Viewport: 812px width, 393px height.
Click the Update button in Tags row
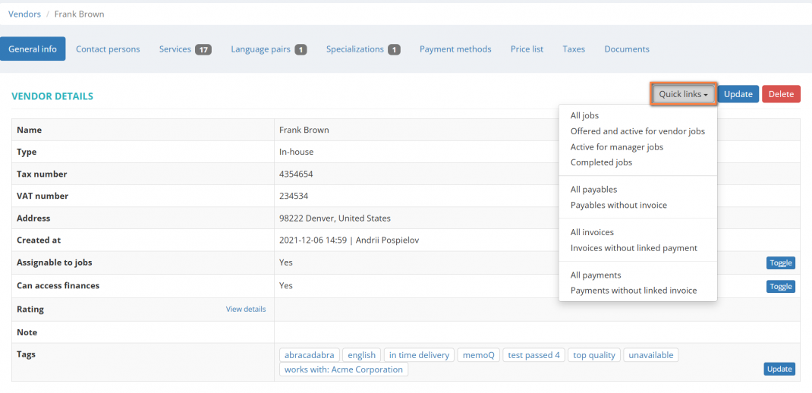point(779,369)
